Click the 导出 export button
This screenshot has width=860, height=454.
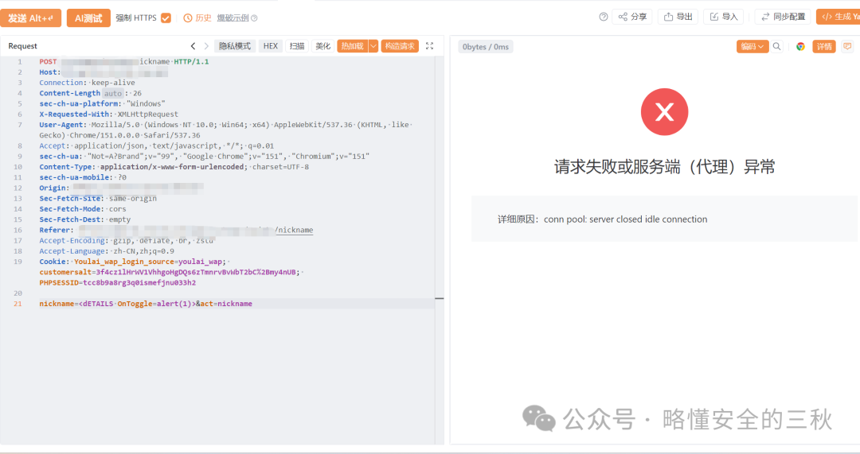click(678, 17)
